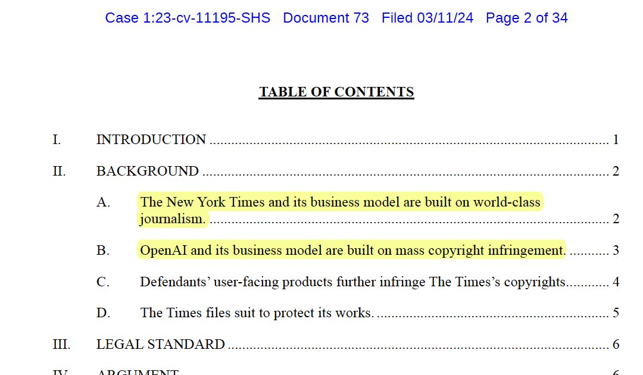Click Roman numeral 'II.' in the outline

[59, 171]
